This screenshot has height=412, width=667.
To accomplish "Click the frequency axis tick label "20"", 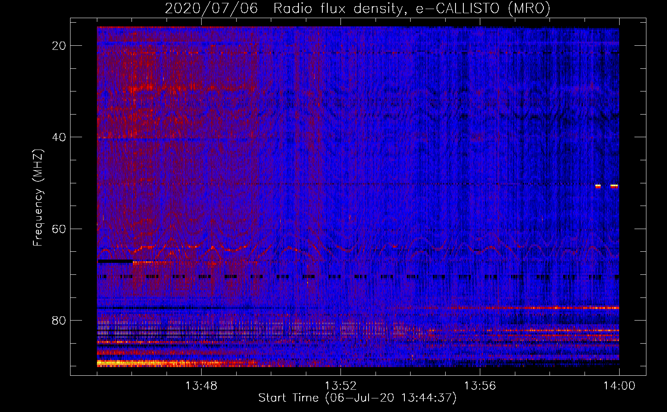I will click(x=59, y=46).
